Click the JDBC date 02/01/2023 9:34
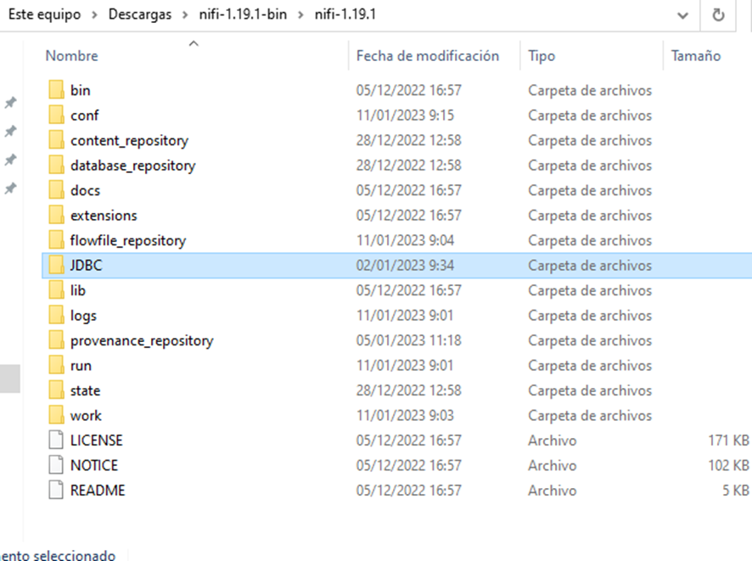This screenshot has height=561, width=752. (405, 265)
